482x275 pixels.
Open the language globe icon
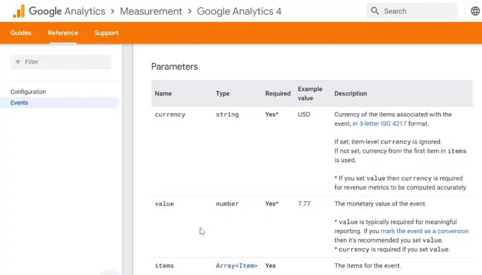475,11
